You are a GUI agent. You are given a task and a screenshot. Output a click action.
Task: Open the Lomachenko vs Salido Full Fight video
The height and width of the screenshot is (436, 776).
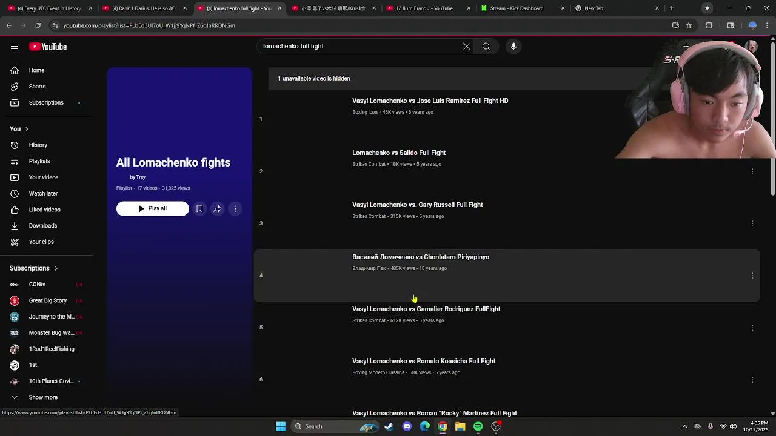pyautogui.click(x=399, y=153)
